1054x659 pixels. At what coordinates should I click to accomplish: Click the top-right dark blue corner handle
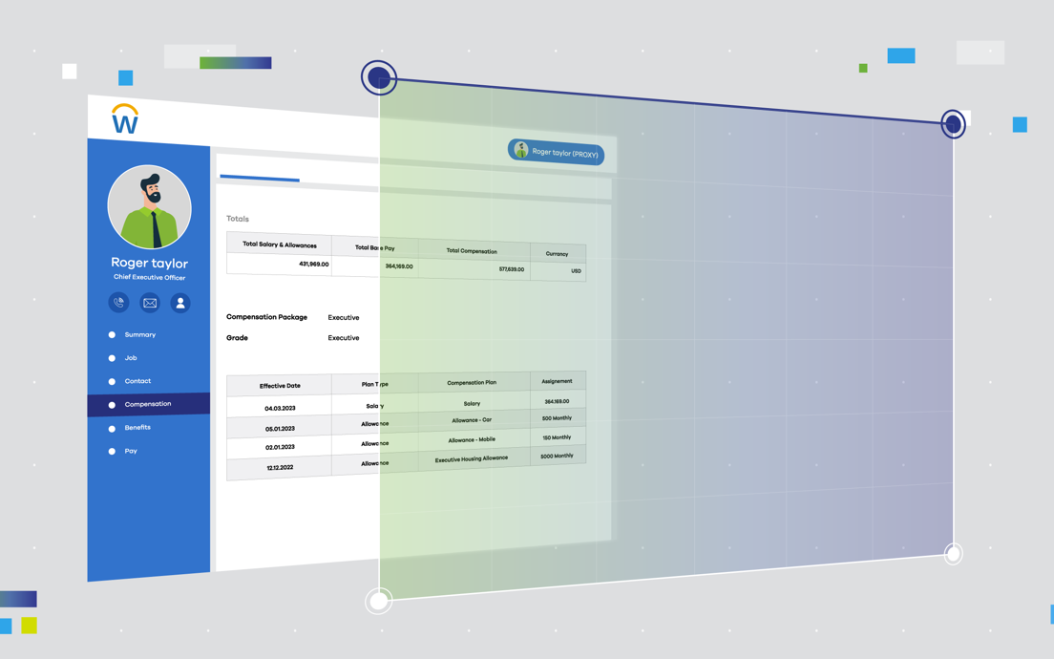point(953,124)
